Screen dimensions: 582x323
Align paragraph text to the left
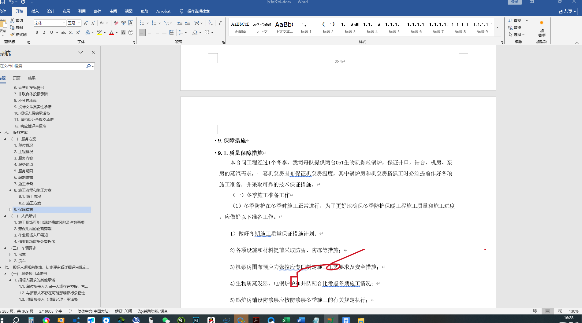click(142, 32)
